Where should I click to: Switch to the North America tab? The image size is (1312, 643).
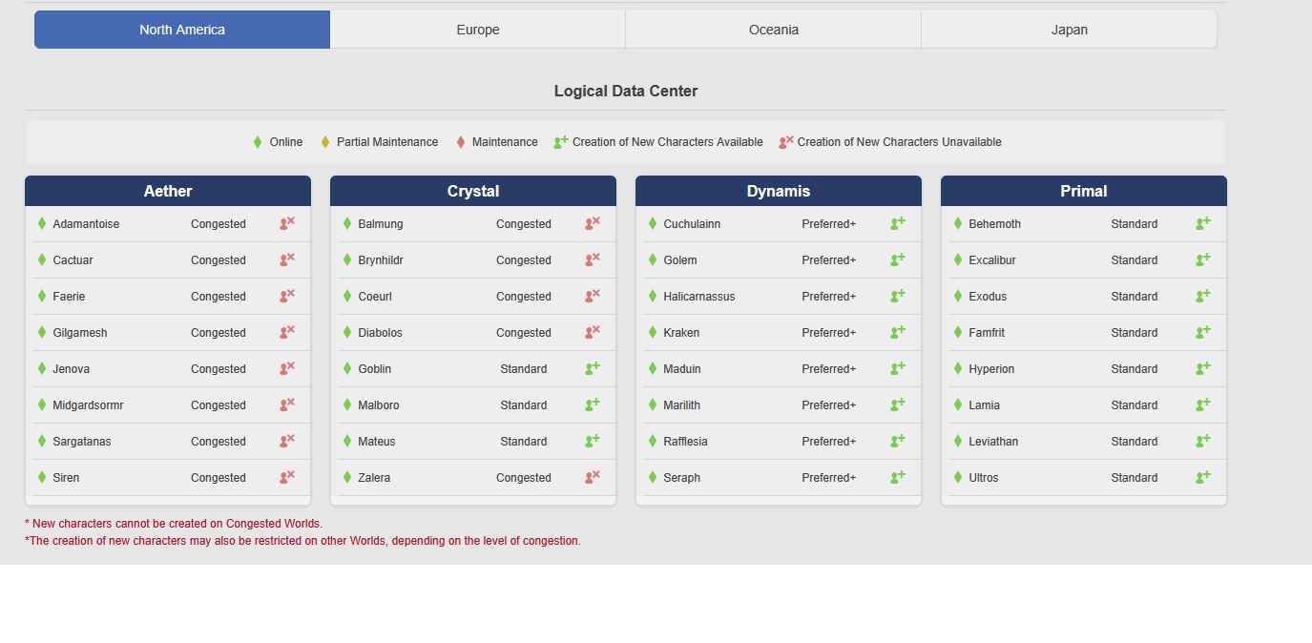click(182, 30)
